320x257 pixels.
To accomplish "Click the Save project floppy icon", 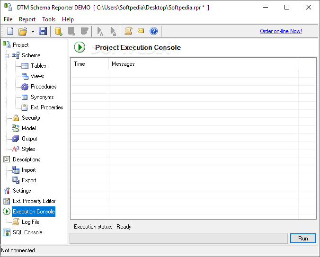I will point(43,31).
